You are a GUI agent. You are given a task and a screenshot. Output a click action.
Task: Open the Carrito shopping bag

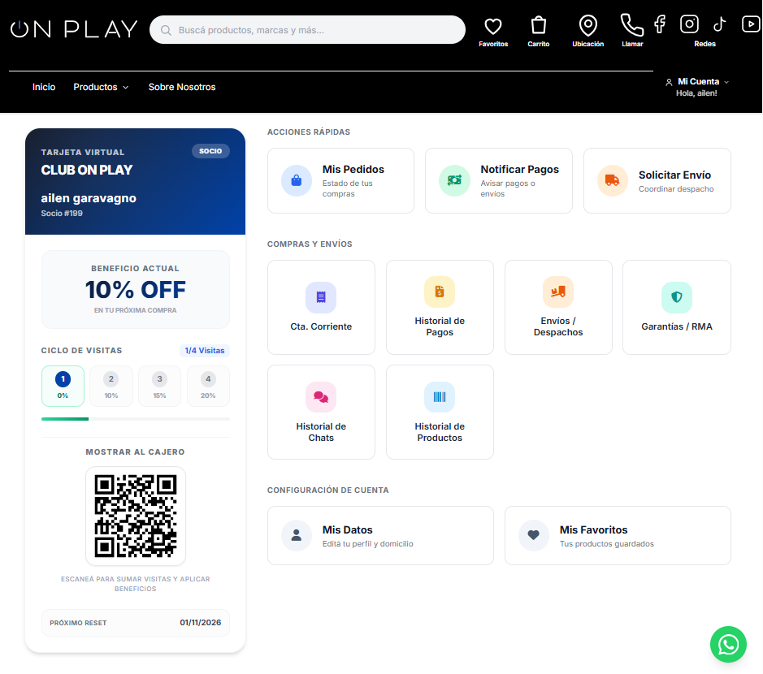(x=538, y=25)
